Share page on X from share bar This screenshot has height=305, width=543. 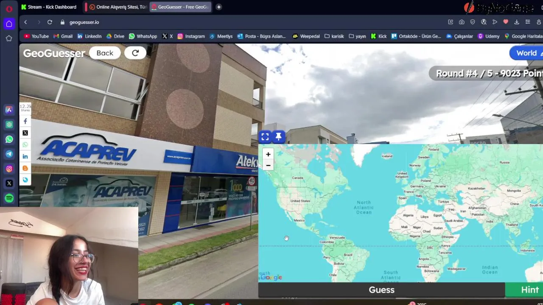(25, 133)
